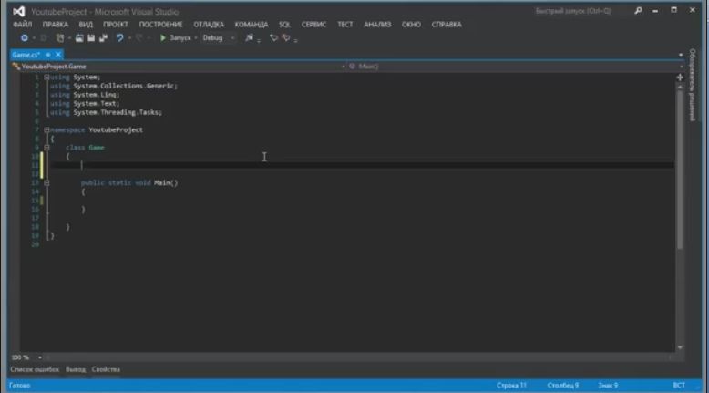709x393 pixels.
Task: Open the Запуск start options dropdown arrow
Action: (x=196, y=38)
